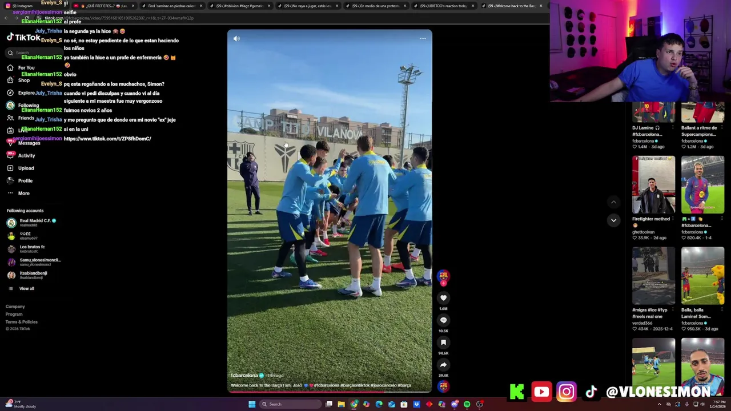This screenshot has width=731, height=411.
Task: Open the sound disc at video bottom
Action: coord(443,386)
